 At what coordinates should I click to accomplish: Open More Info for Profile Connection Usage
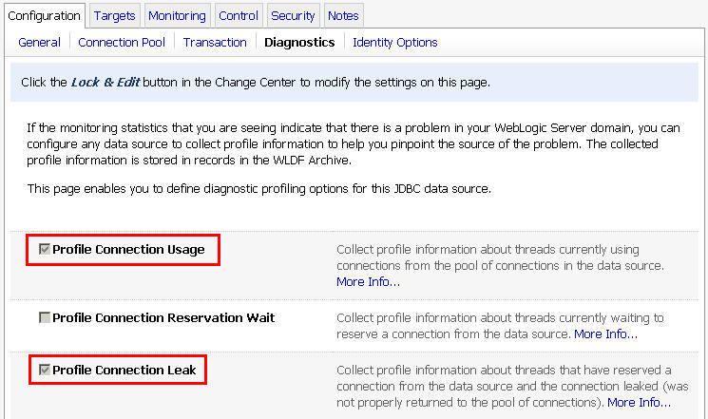pyautogui.click(x=368, y=282)
